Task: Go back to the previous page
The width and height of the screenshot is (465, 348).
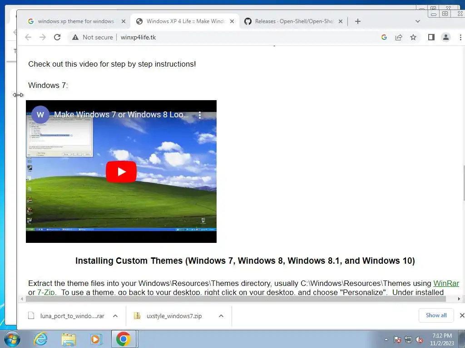Action: 28,37
